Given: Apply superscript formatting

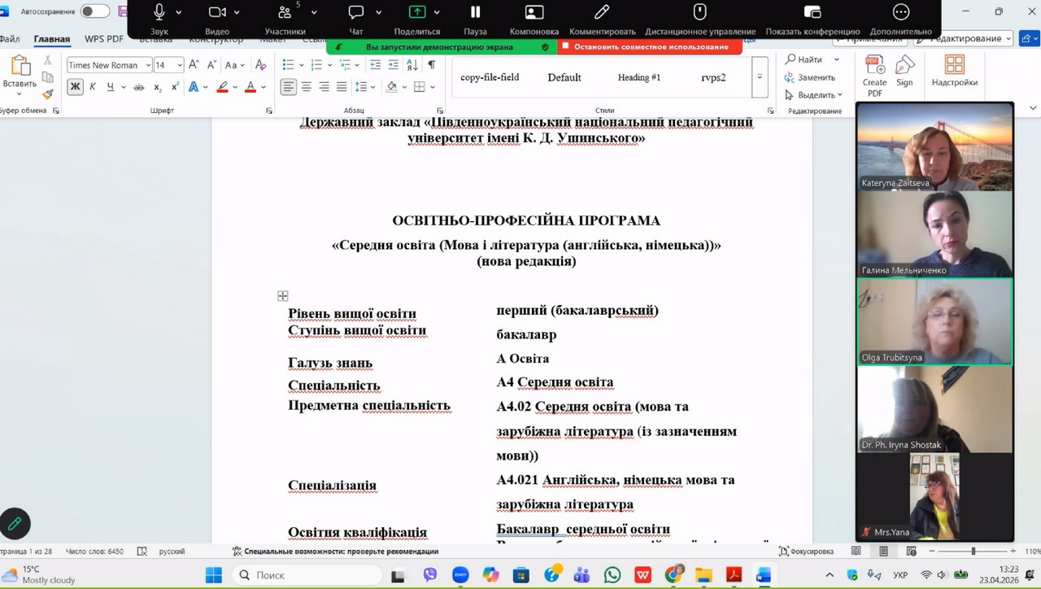Looking at the screenshot, I should (175, 87).
